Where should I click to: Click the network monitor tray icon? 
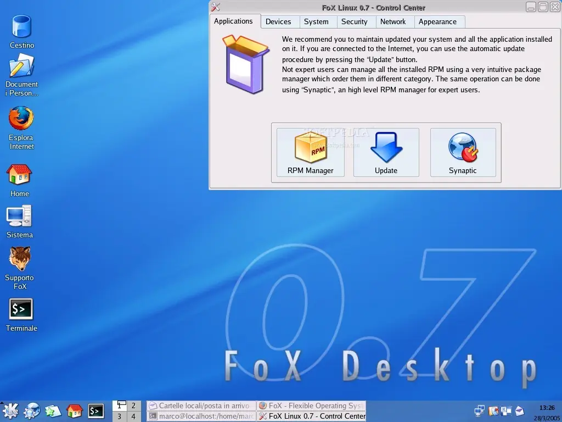[479, 411]
